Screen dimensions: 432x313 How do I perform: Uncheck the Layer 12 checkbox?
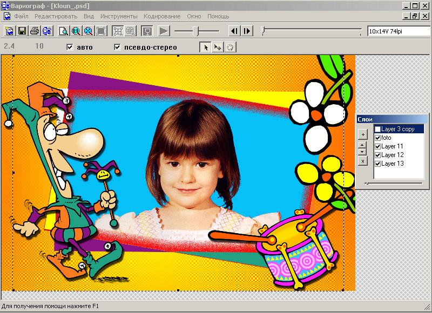(x=377, y=155)
